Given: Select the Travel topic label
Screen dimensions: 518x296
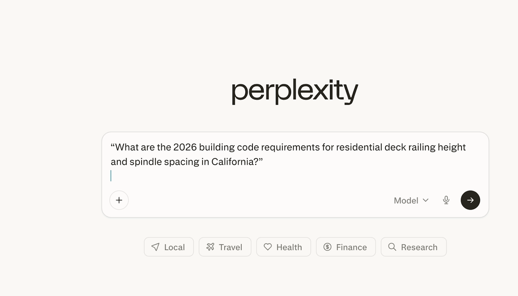Looking at the screenshot, I should point(231,248).
